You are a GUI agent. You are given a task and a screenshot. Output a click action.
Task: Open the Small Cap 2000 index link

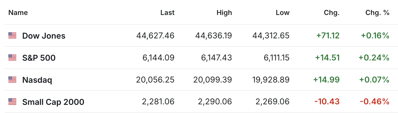[x=53, y=102]
